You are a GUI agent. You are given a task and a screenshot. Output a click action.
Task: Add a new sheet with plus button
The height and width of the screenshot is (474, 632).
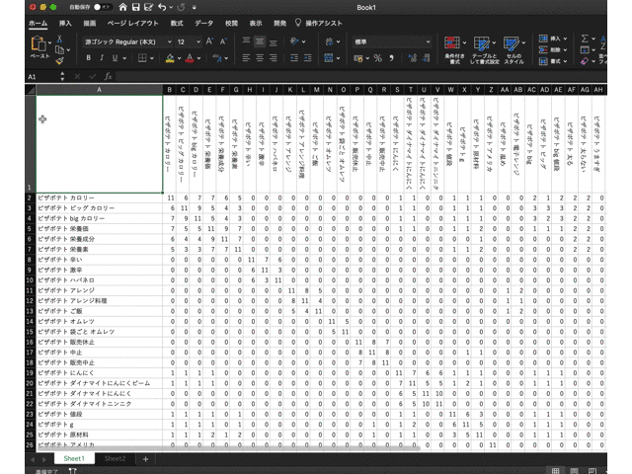[145, 459]
